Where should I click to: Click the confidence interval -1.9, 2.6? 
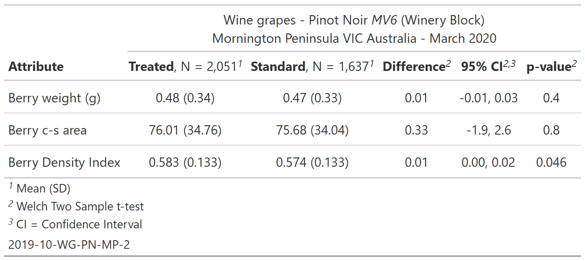(488, 130)
